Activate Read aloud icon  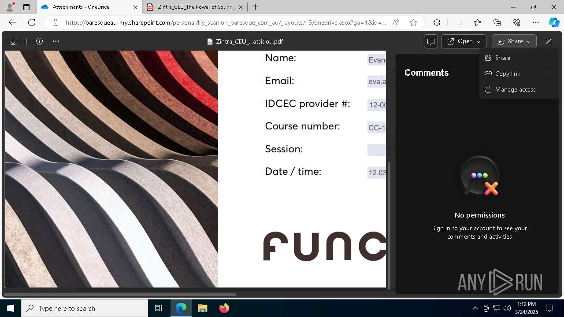(396, 22)
